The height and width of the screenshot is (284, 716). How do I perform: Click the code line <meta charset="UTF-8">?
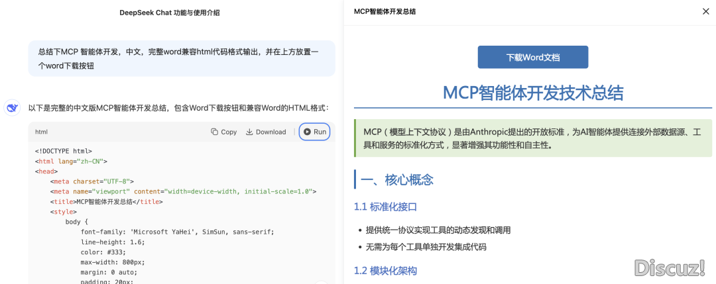point(91,181)
